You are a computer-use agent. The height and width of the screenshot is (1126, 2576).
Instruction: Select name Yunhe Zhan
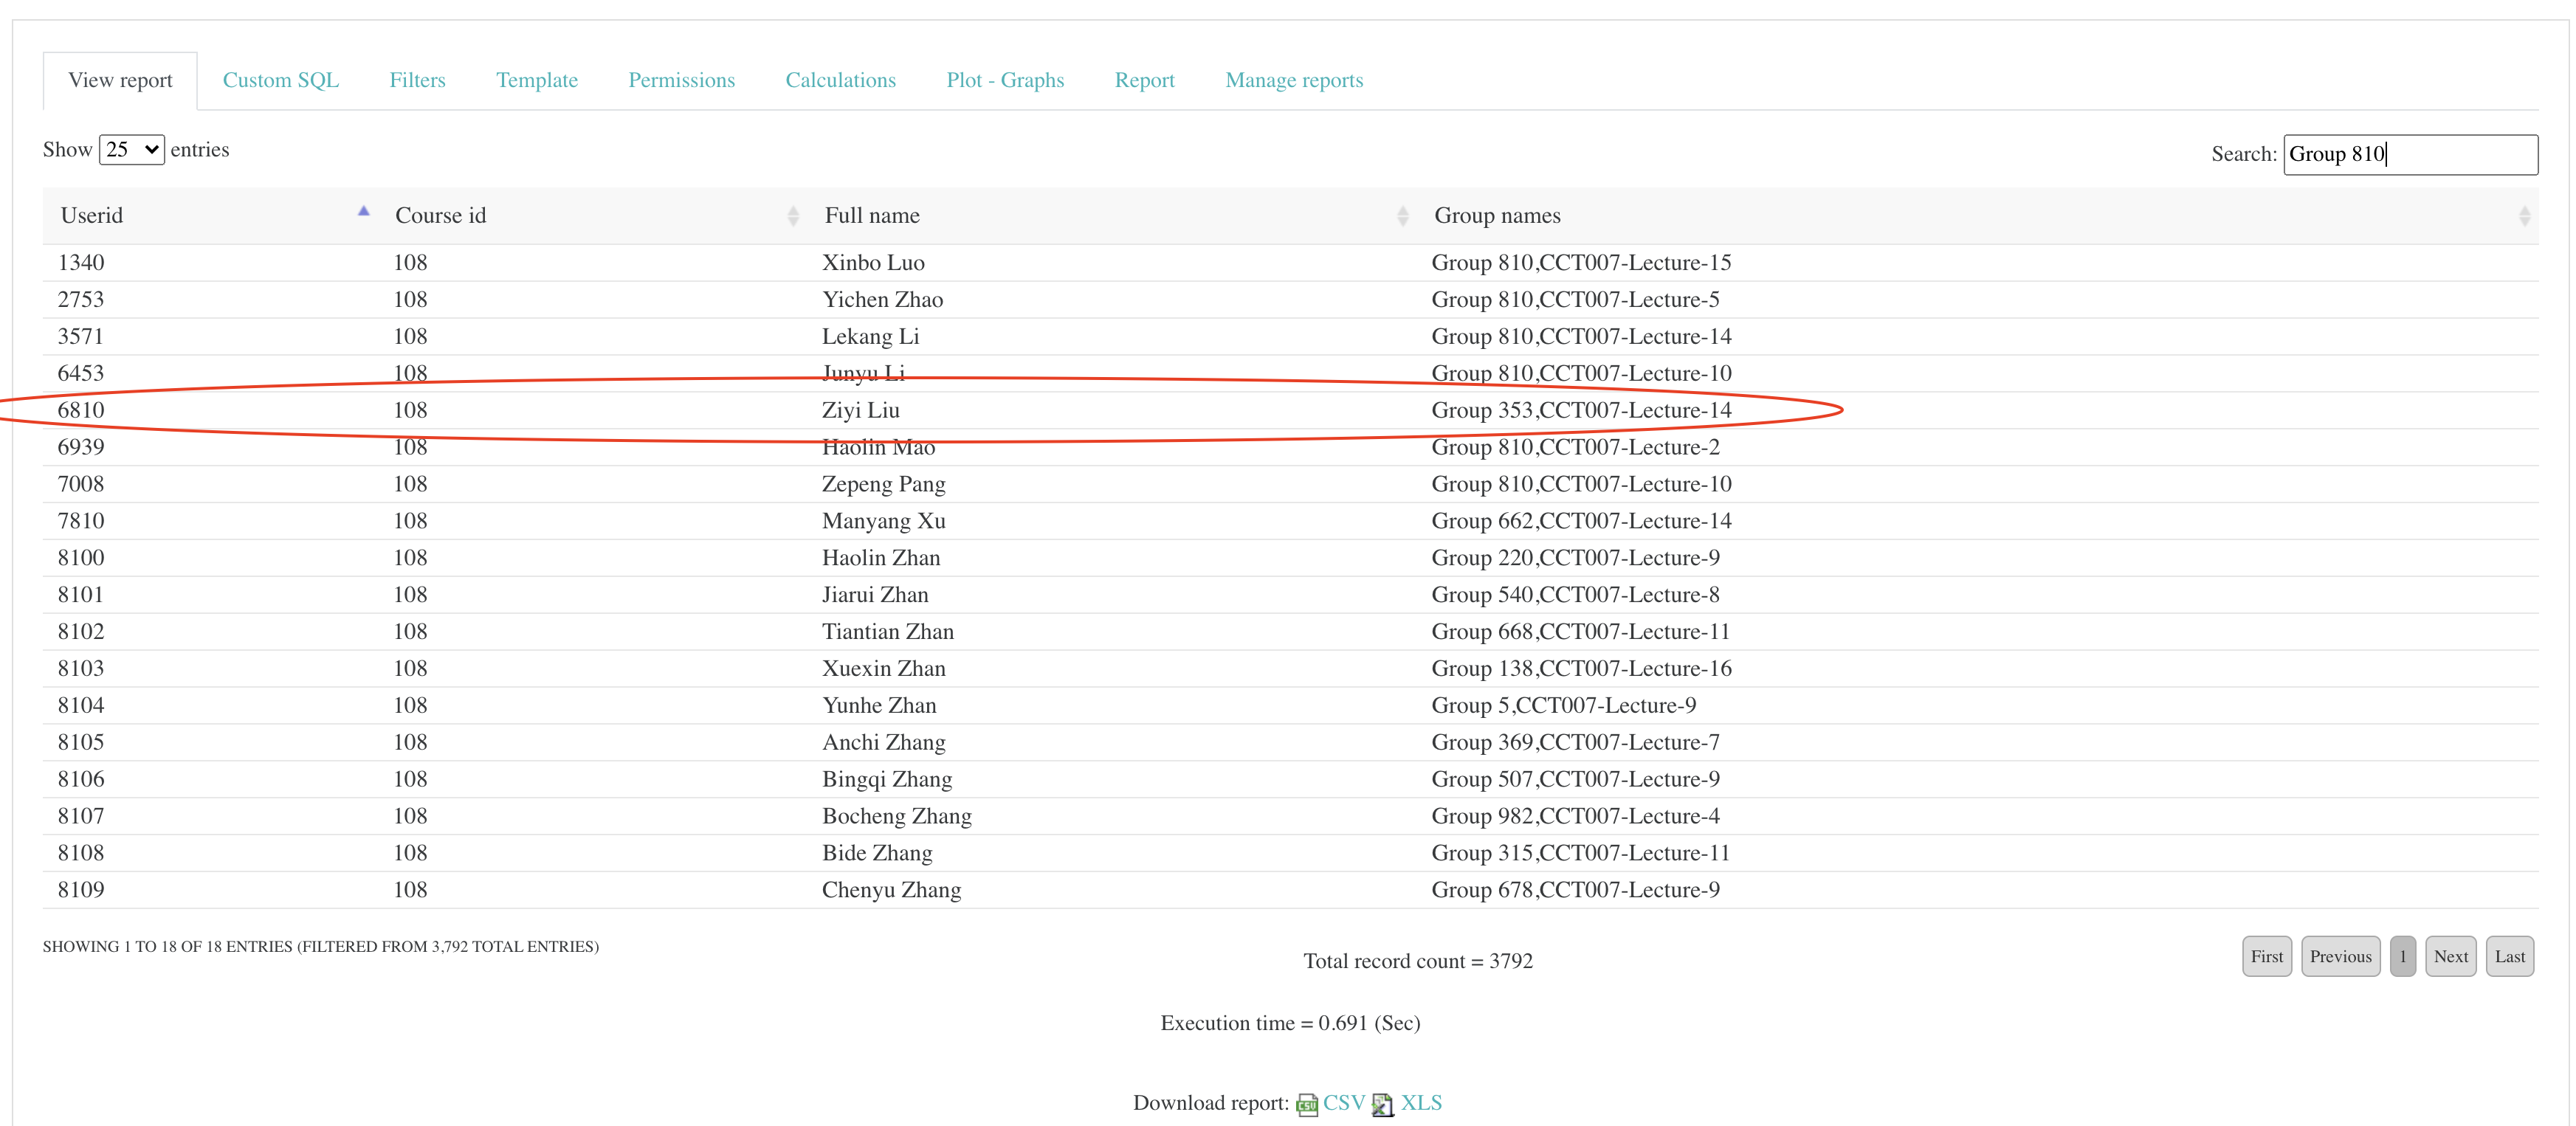coord(879,706)
